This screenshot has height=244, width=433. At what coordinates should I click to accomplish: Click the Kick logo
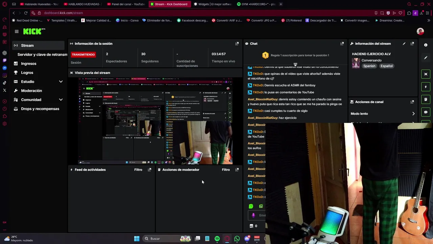pos(34,31)
